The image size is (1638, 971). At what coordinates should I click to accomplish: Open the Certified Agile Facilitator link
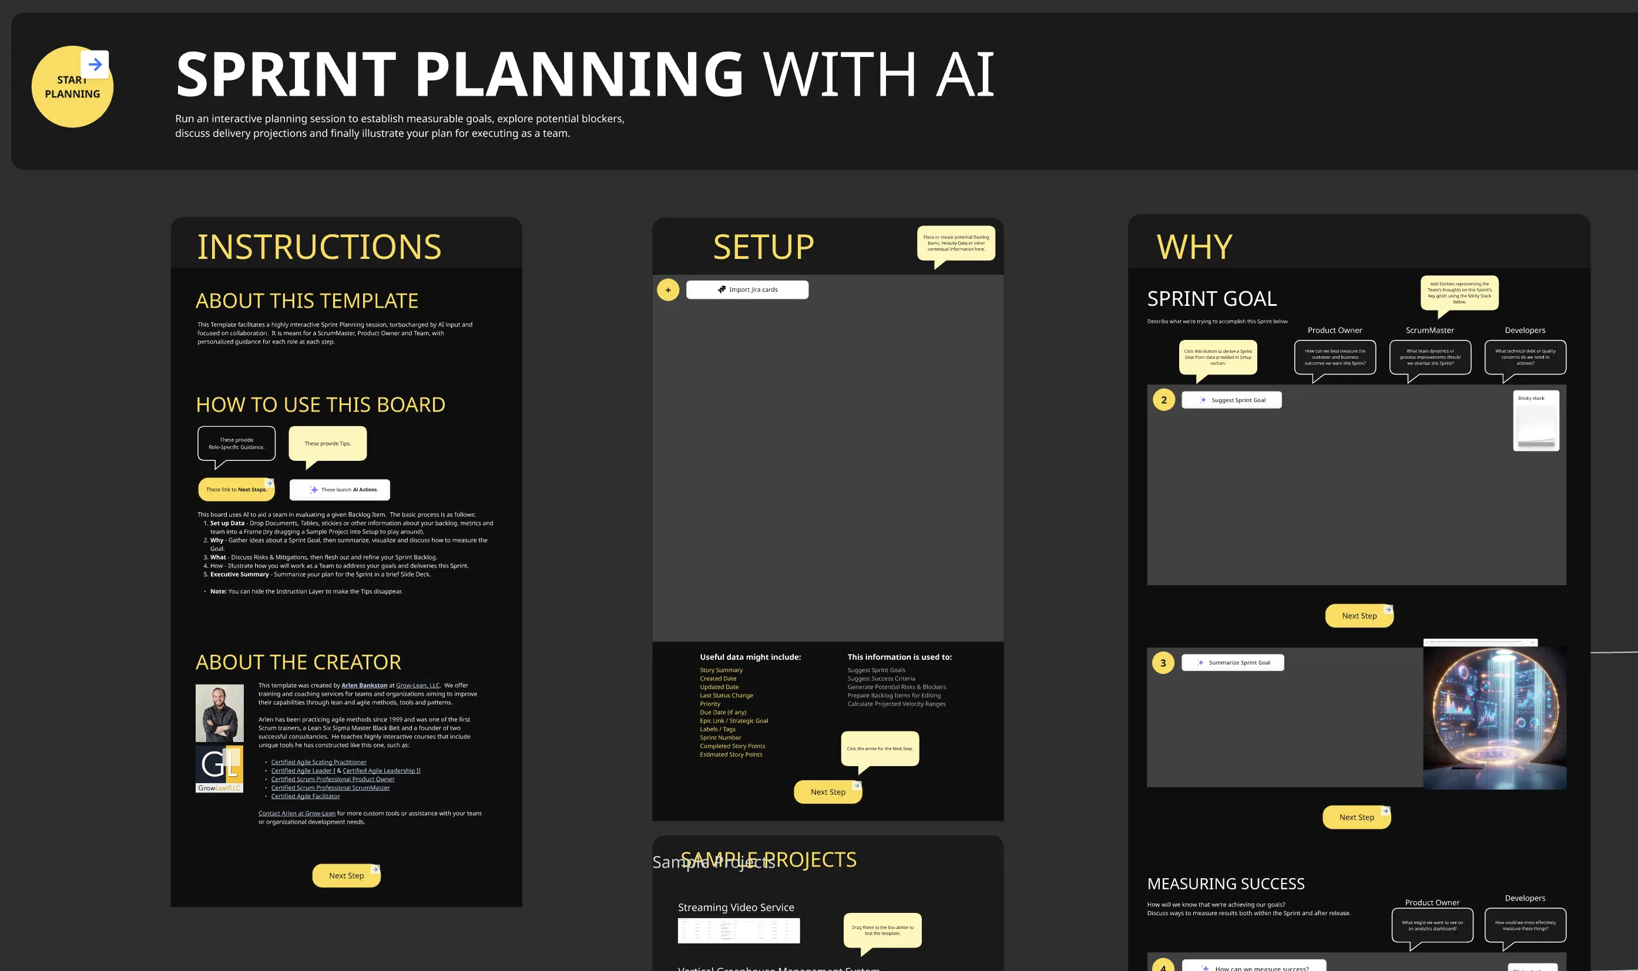305,796
